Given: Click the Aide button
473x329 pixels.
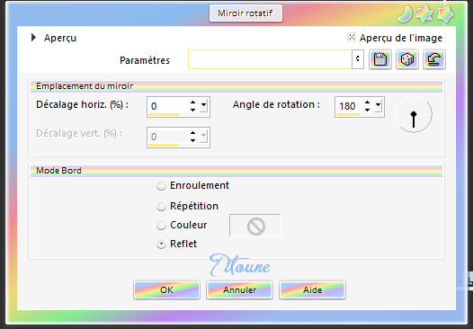Looking at the screenshot, I should (312, 289).
